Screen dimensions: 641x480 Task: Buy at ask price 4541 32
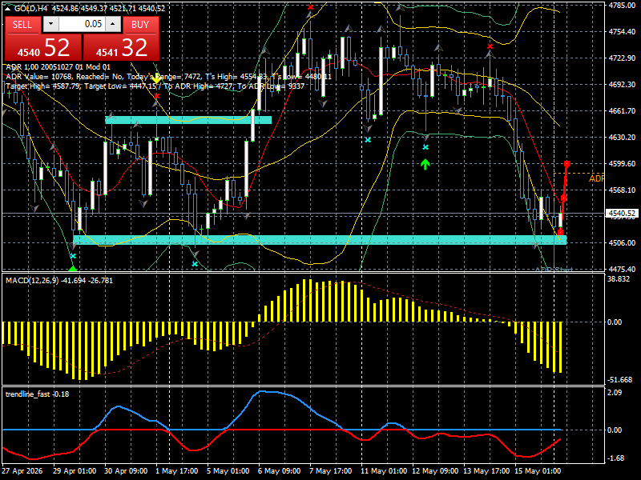pos(121,47)
